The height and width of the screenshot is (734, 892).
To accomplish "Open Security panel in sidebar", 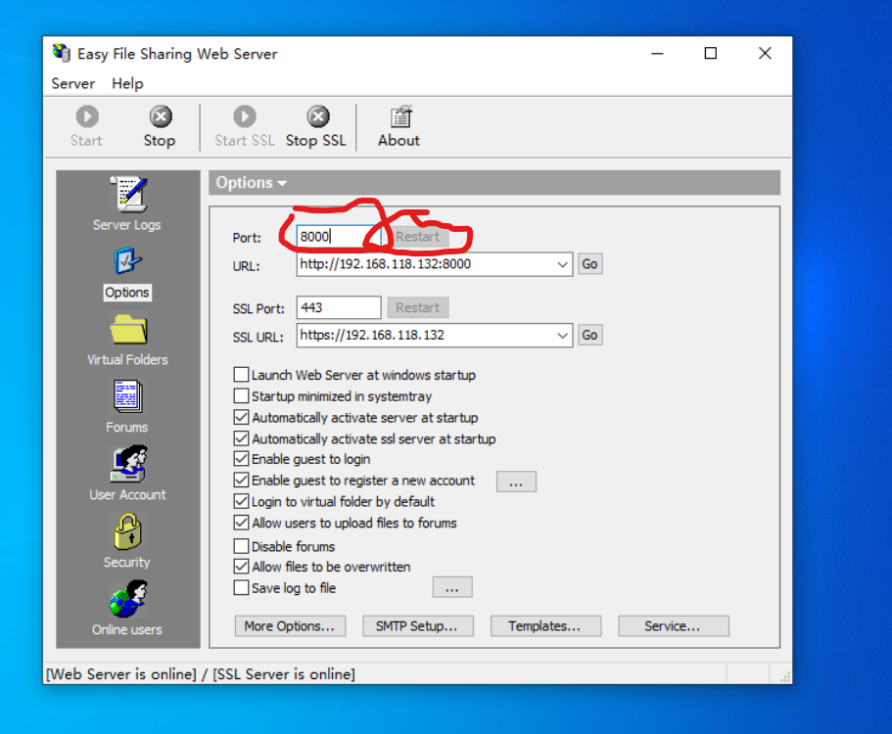I will tap(127, 541).
